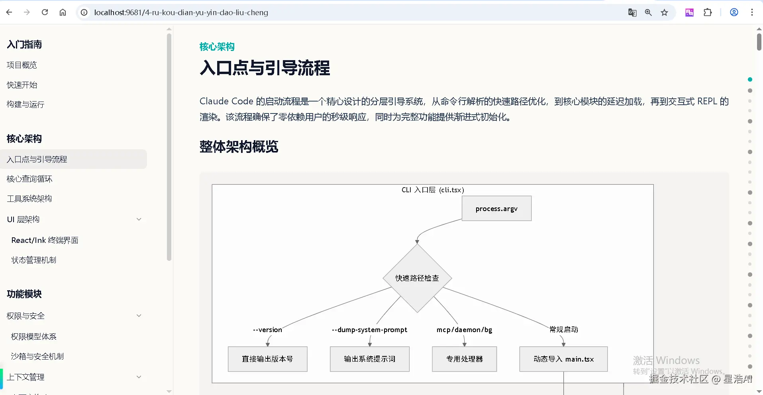
Task: Click the page scrollbar up arrow
Action: [759, 29]
